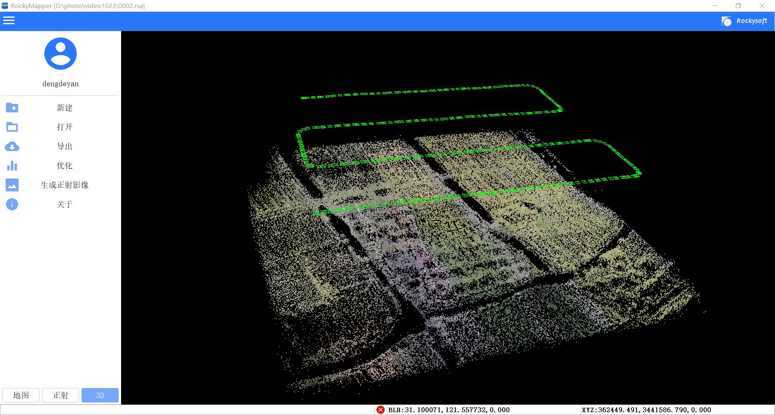
Task: Activate the 3D view button
Action: 100,395
